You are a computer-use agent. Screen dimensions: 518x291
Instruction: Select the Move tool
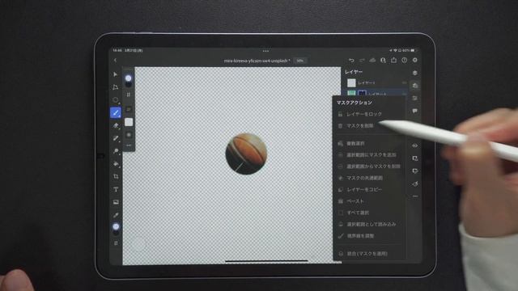(x=115, y=74)
